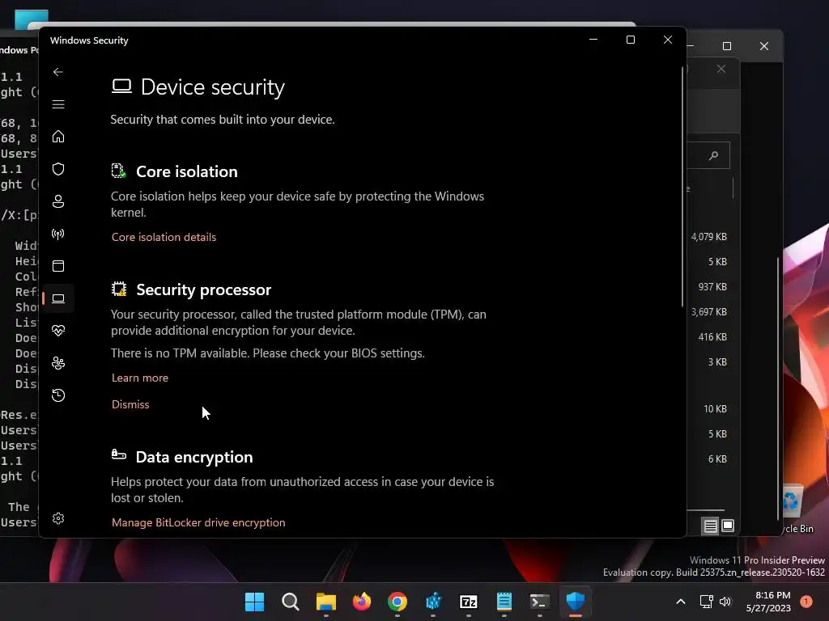Launch Chrome from the taskbar

click(x=397, y=602)
